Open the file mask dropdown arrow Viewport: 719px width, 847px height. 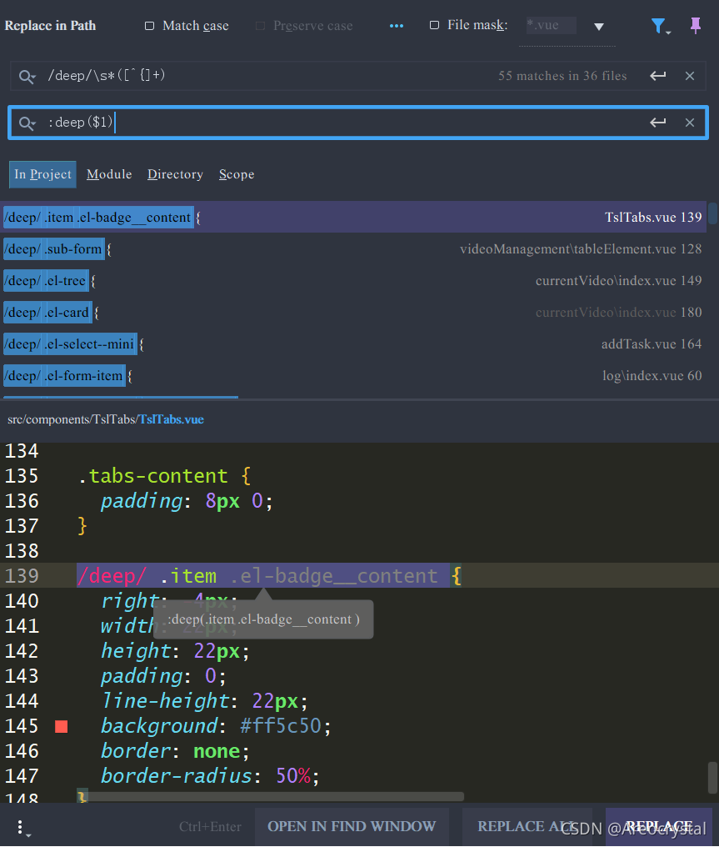pos(599,26)
